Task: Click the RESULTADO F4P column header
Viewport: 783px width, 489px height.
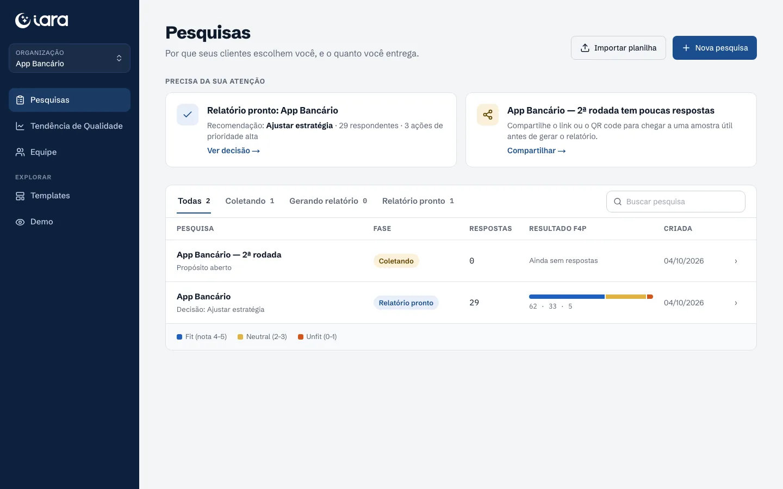Action: 558,229
